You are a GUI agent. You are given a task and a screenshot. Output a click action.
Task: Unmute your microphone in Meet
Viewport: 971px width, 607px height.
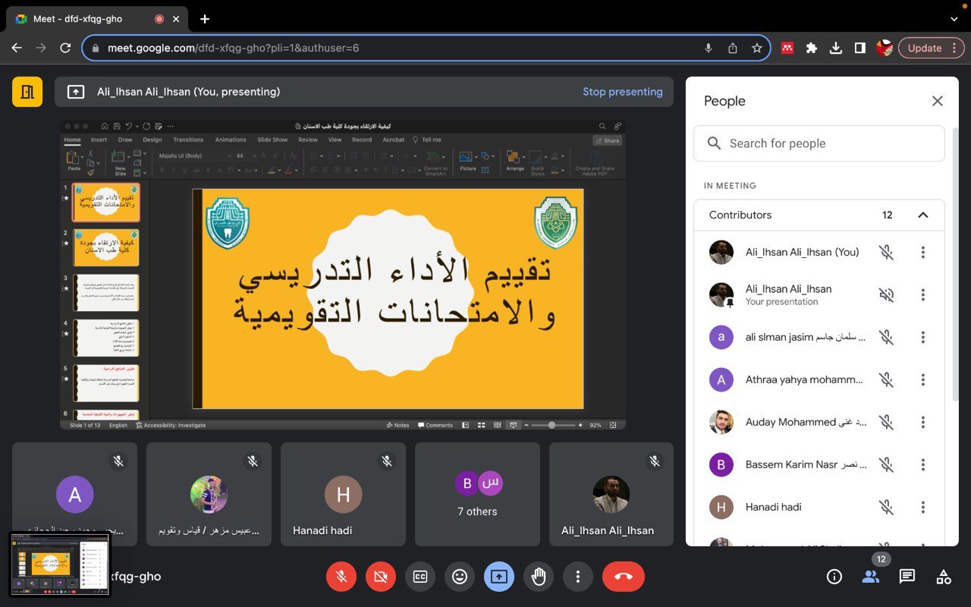341,577
